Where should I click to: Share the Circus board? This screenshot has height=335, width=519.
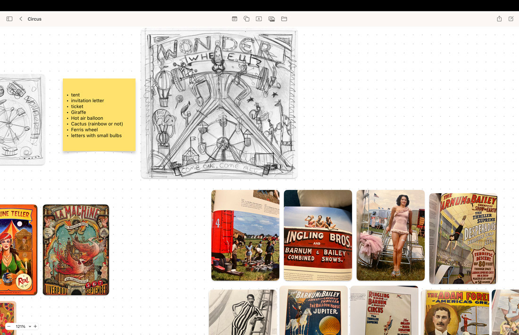[x=499, y=19]
